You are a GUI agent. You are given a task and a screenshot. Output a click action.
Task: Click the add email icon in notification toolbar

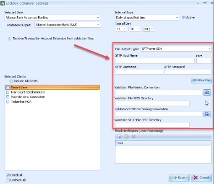pos(119,136)
